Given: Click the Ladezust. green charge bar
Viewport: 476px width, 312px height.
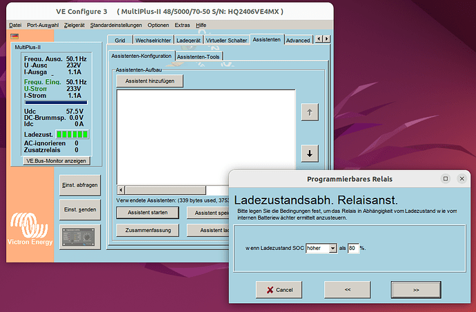Looking at the screenshot, I should [72, 134].
